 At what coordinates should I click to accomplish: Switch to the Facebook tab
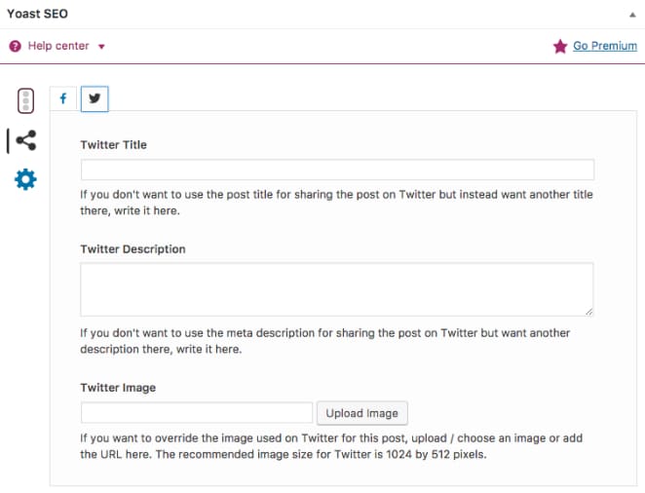tap(63, 98)
